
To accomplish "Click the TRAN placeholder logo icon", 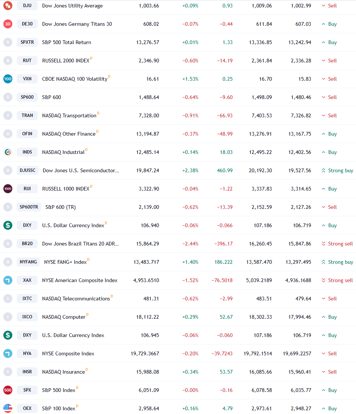I will [7, 115].
